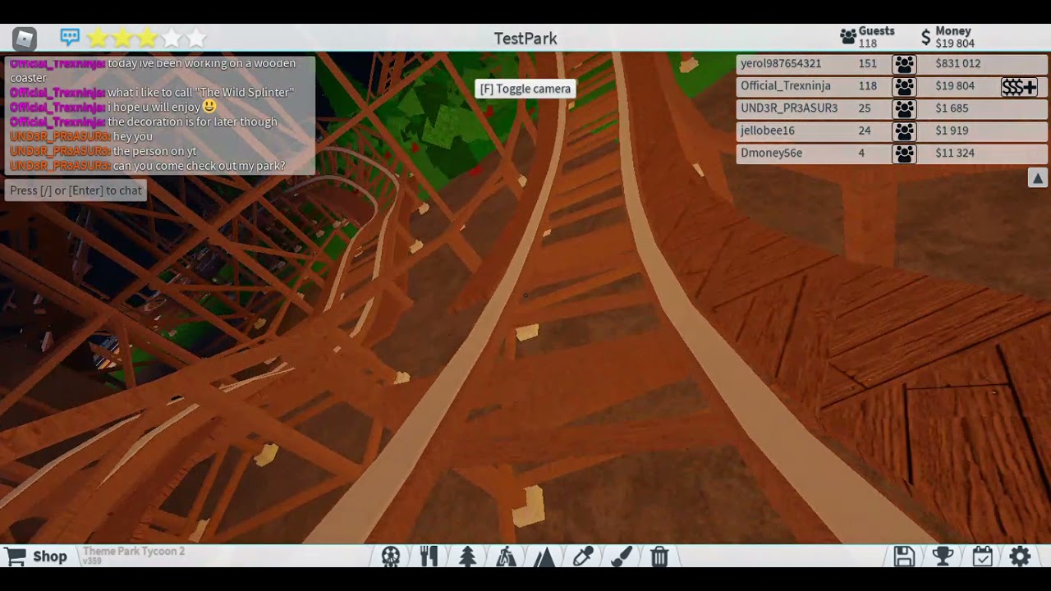This screenshot has height=591, width=1051.
Task: Click guests icon in Dmoney56e's row
Action: [904, 153]
